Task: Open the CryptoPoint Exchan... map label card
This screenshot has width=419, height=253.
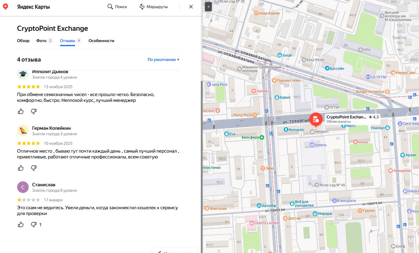Action: [352, 119]
